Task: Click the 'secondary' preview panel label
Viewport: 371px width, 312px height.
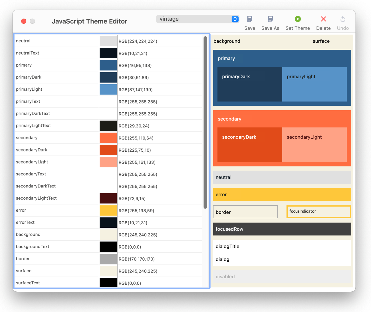Action: coord(229,119)
